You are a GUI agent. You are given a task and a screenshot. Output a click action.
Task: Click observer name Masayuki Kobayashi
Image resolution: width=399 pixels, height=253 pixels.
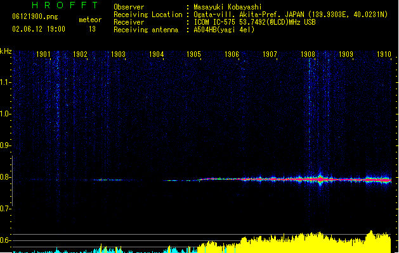click(228, 7)
